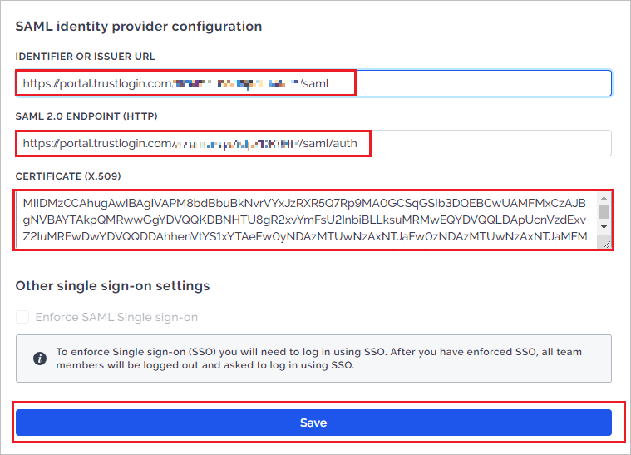This screenshot has width=631, height=455.
Task: Click the Save button
Action: click(x=313, y=423)
